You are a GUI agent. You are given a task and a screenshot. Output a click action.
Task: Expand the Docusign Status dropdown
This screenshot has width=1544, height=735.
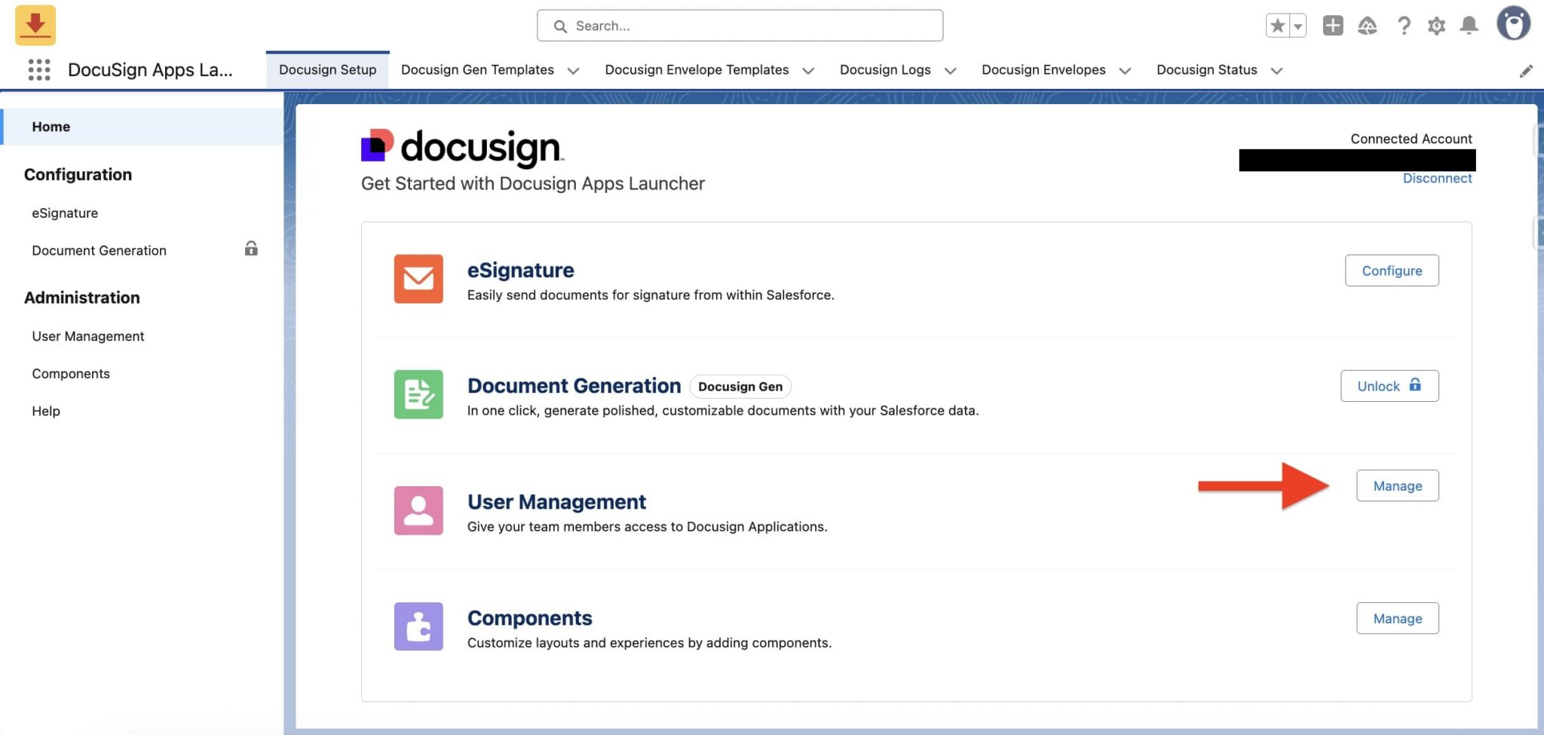pos(1276,70)
